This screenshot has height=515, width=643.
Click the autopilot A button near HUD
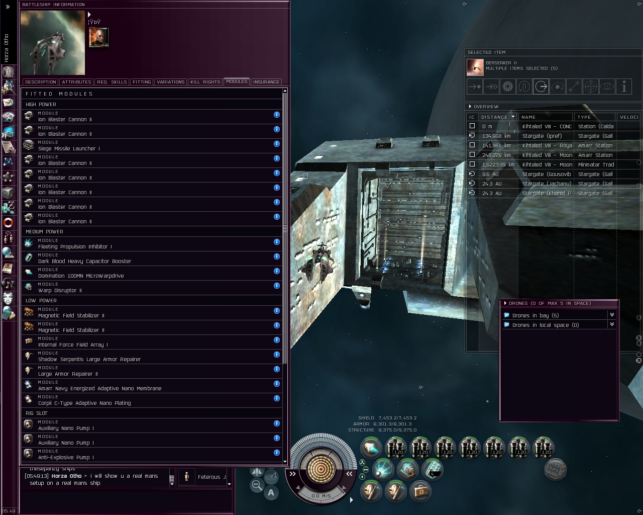pos(271,493)
